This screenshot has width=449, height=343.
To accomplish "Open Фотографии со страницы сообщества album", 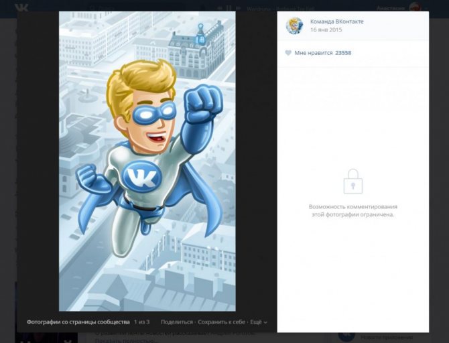I will pyautogui.click(x=78, y=322).
